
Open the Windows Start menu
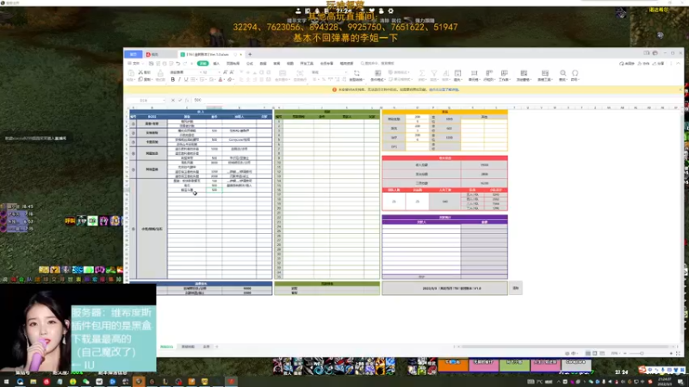(x=6, y=382)
